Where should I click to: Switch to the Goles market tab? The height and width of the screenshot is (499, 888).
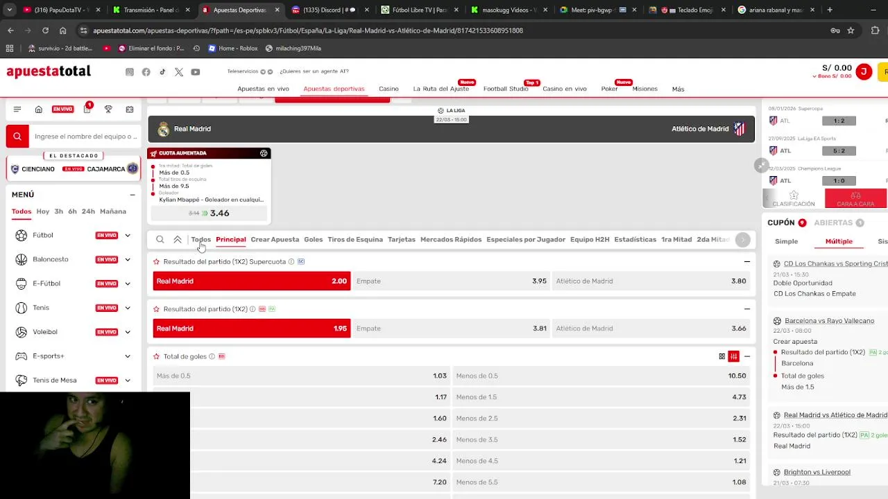click(x=314, y=240)
